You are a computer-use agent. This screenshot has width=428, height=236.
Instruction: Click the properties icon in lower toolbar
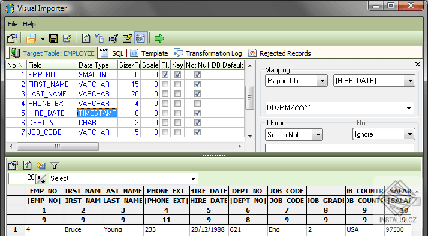tap(13, 165)
